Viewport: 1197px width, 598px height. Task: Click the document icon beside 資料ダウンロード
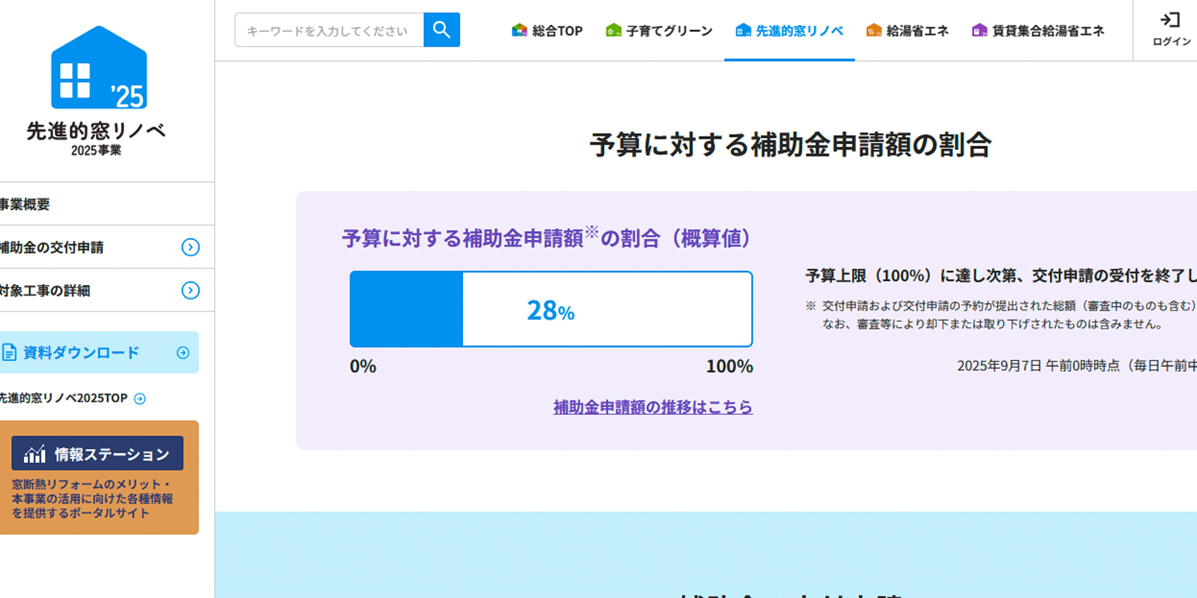[9, 353]
